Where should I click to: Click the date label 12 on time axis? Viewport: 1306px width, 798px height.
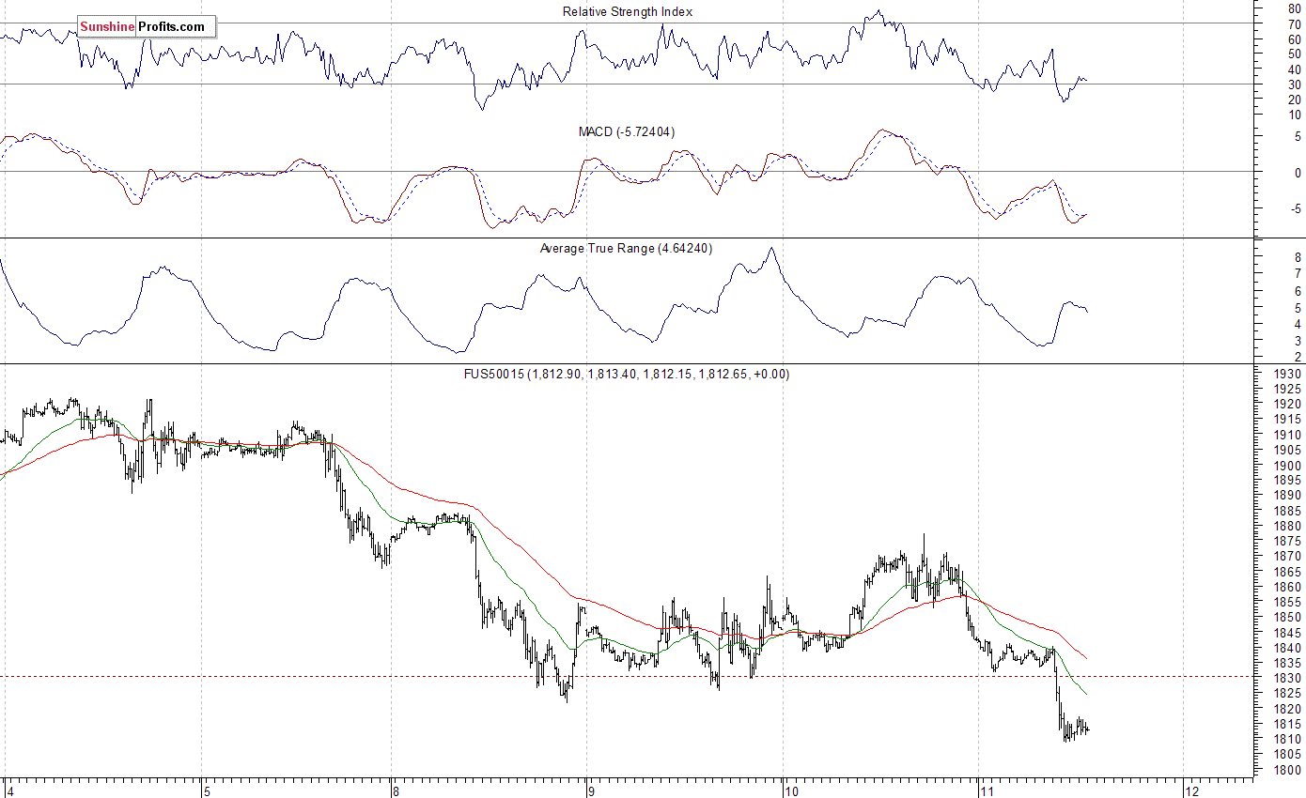click(1193, 790)
